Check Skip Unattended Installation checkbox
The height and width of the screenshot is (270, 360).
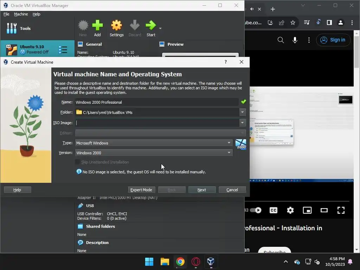click(x=78, y=162)
